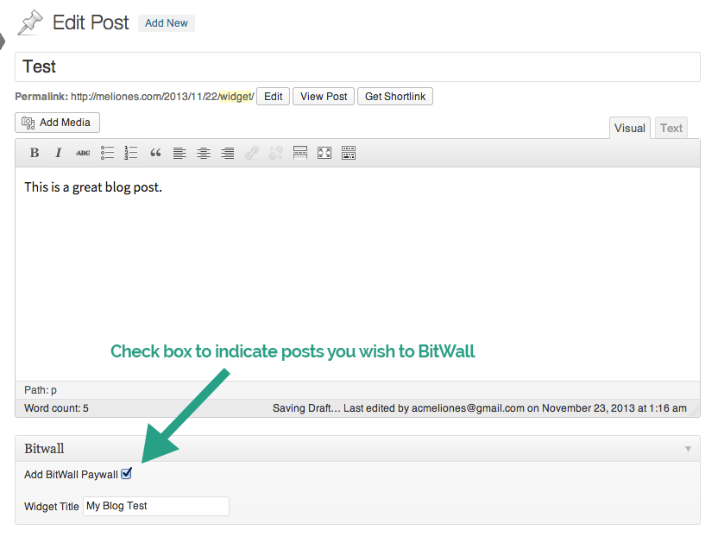
Task: Insert a blockquote
Action: 155,153
